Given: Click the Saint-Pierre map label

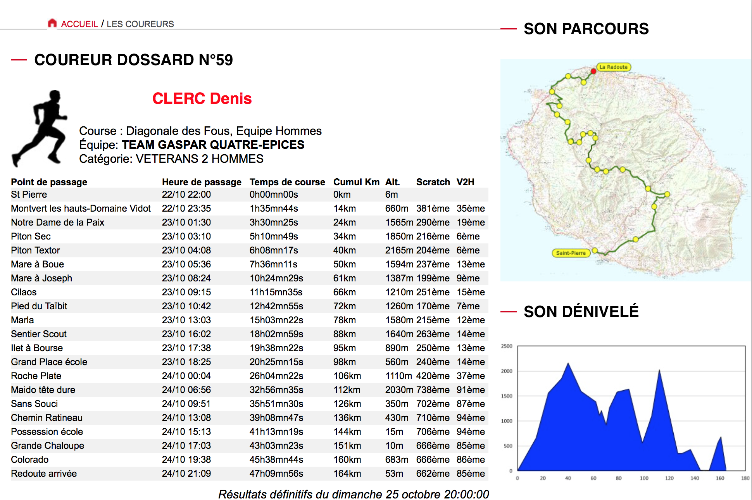Looking at the screenshot, I should [x=571, y=253].
